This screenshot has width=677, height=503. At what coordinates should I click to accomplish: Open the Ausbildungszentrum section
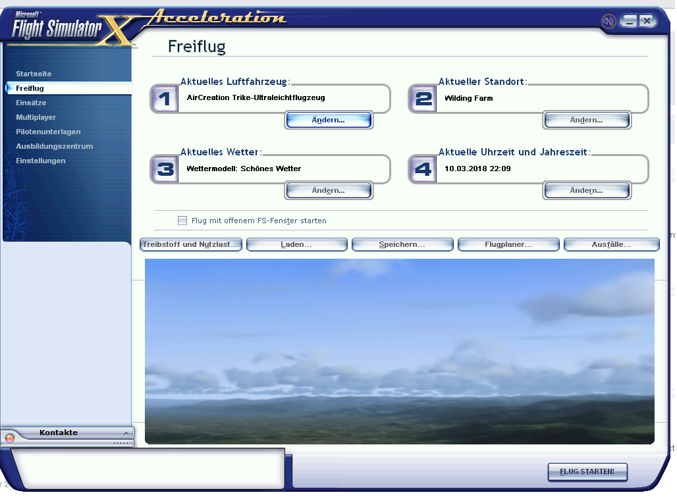(55, 146)
